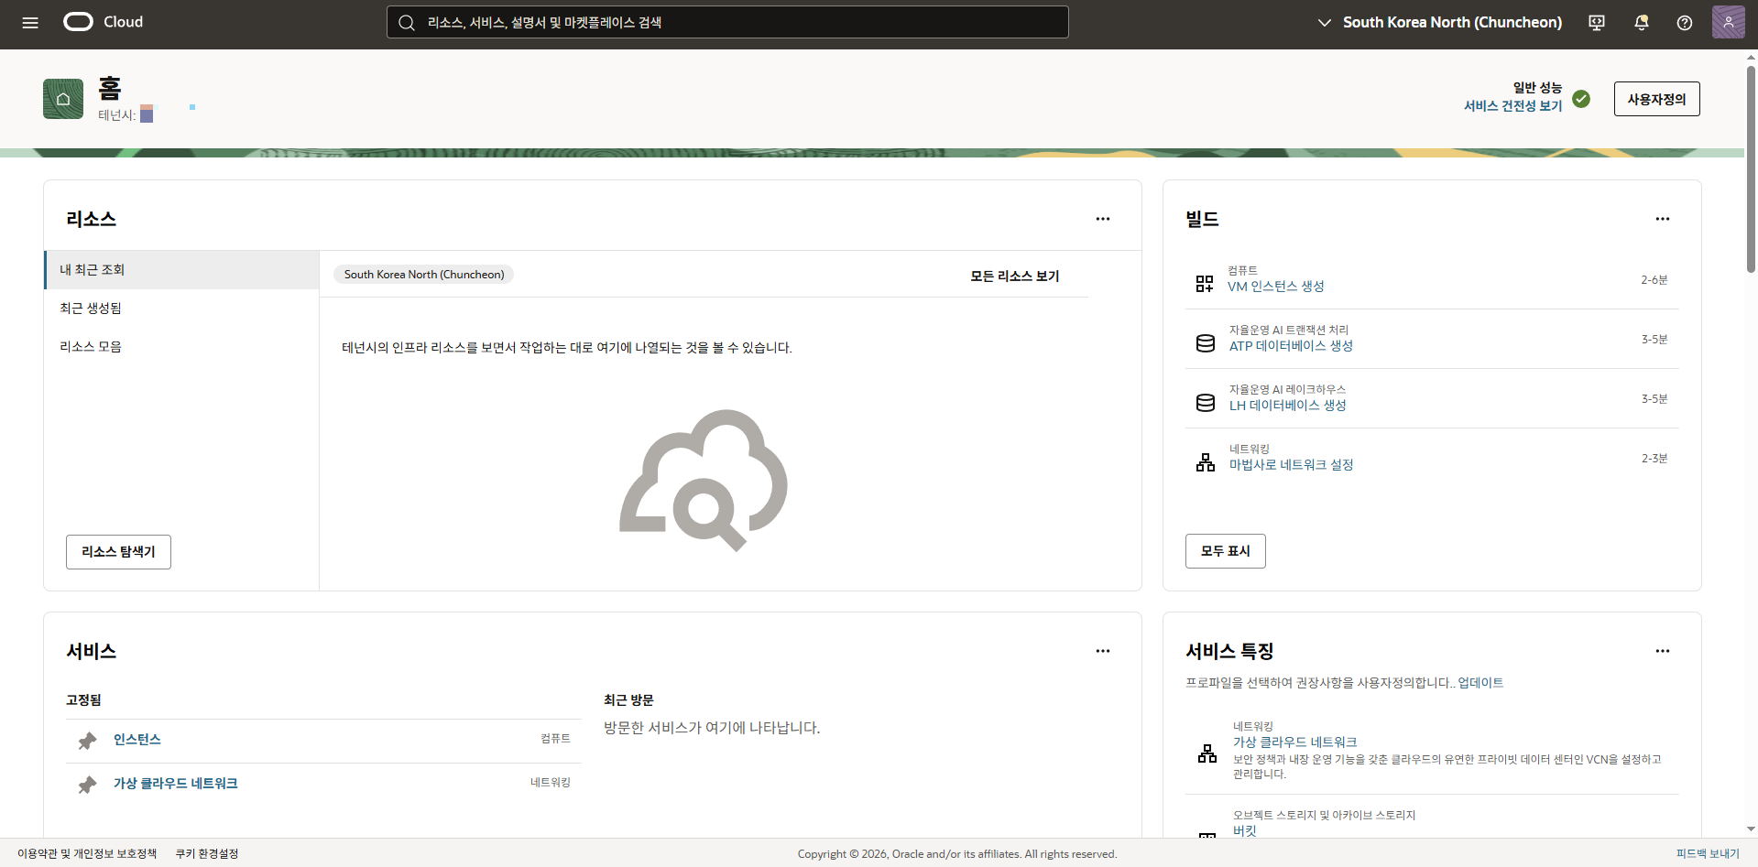Open the hamburger navigation menu
This screenshot has height=867, width=1758.
click(x=30, y=23)
